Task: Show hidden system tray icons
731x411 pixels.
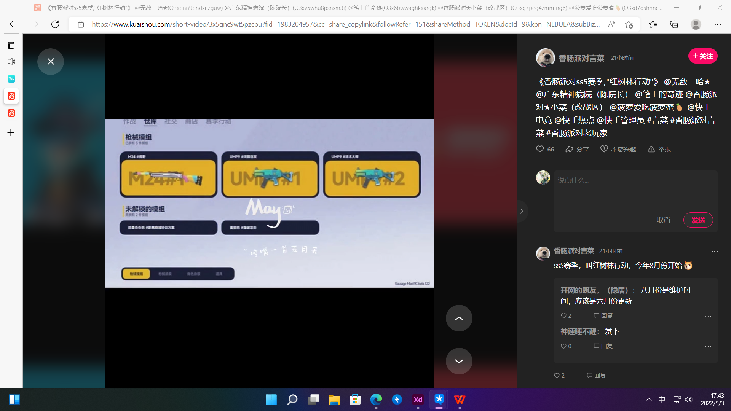Action: pyautogui.click(x=648, y=400)
